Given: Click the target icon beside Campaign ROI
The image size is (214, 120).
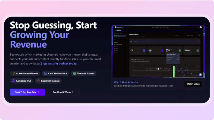Looking at the screenshot, I should [x=13, y=81].
